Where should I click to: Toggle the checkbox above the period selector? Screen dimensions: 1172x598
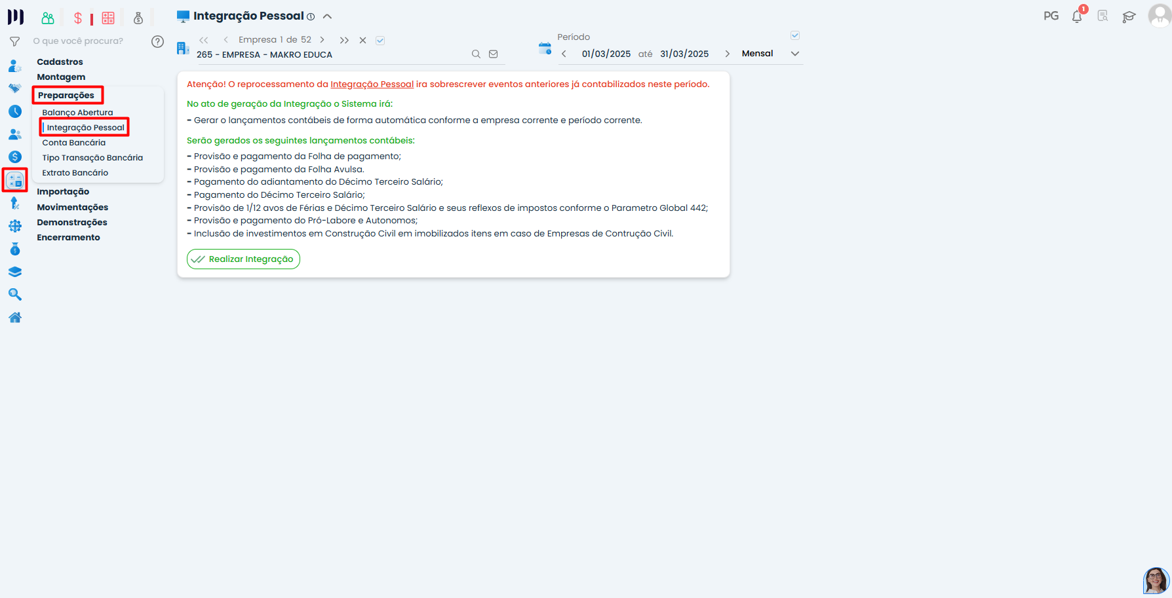pos(795,35)
